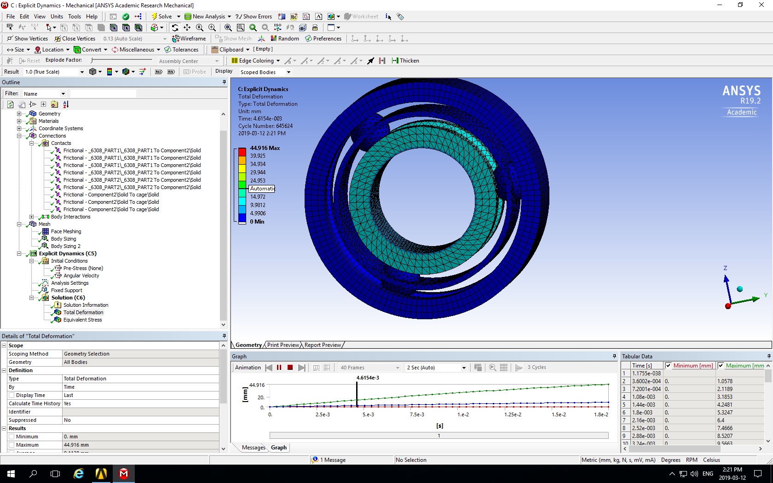Viewport: 773px width, 483px height.
Task: Stop the animation with red square
Action: coord(290,368)
